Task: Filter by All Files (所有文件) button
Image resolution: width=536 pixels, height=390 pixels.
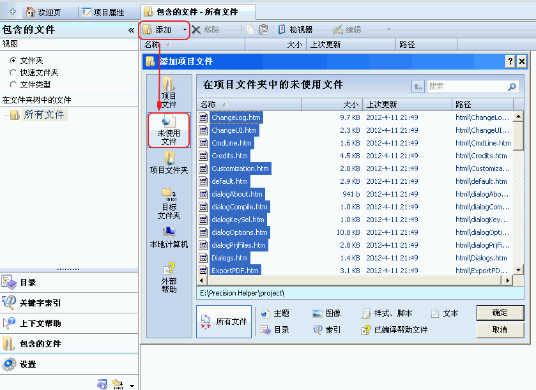Action: 224,322
